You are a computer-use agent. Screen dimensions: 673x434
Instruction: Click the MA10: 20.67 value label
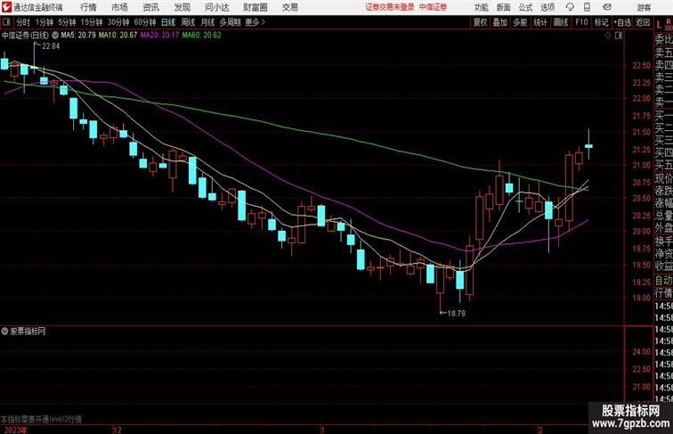pos(118,36)
